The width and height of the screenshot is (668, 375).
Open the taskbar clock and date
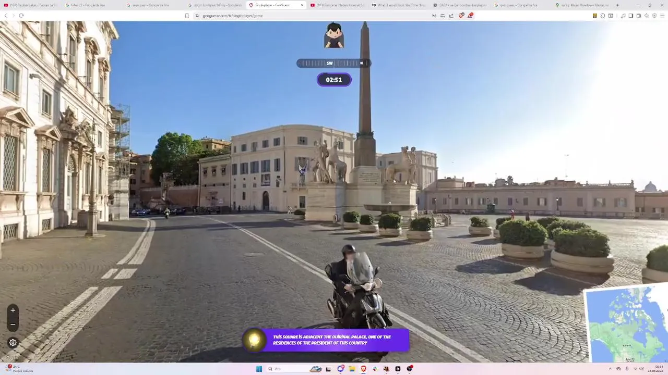(x=655, y=369)
